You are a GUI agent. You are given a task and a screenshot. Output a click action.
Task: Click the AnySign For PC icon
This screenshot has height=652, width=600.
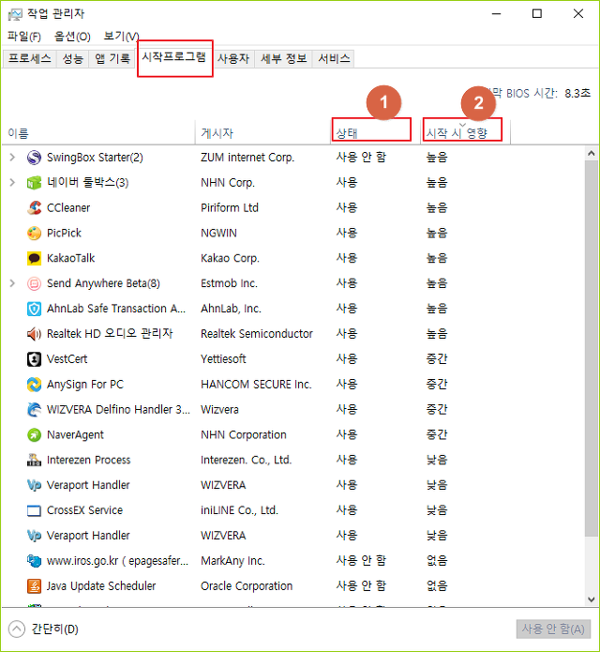coord(34,385)
